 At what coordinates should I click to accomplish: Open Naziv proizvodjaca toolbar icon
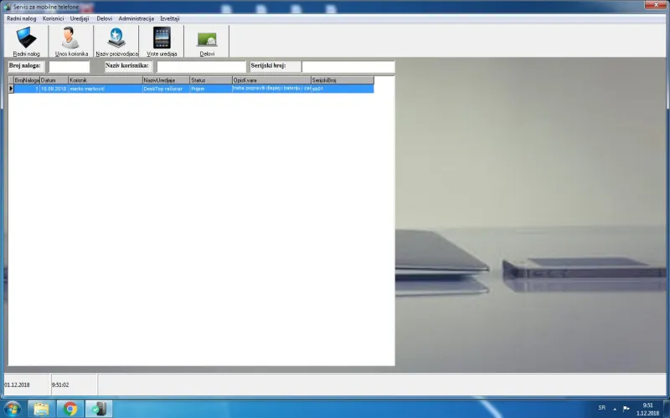tap(116, 41)
